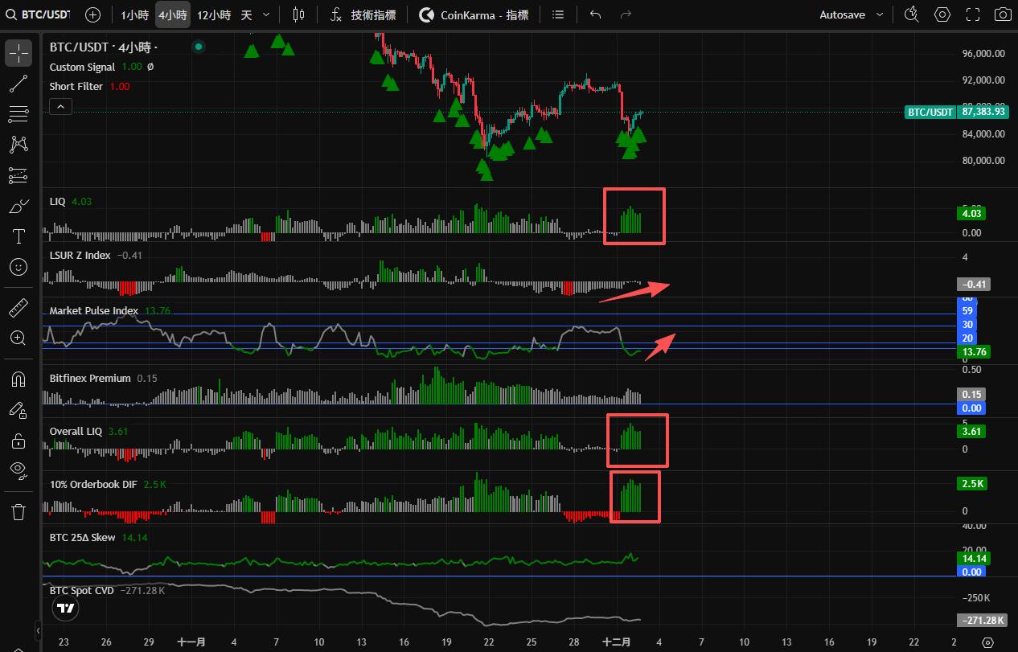Switch to the 1小時 timeframe
The width and height of the screenshot is (1018, 652).
pos(135,14)
